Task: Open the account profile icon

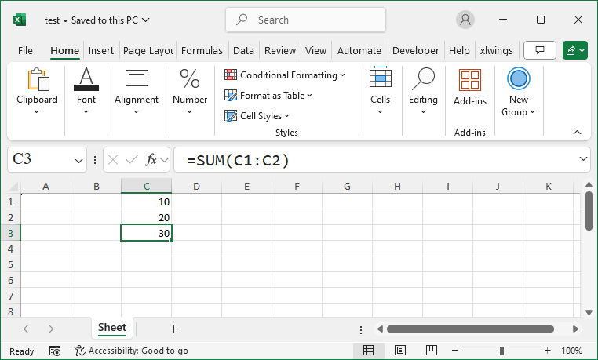Action: [x=465, y=20]
